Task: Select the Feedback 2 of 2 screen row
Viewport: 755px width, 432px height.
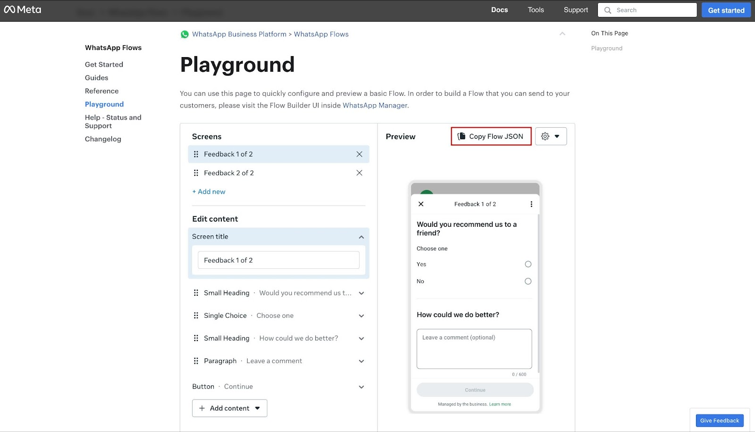Action: click(278, 173)
